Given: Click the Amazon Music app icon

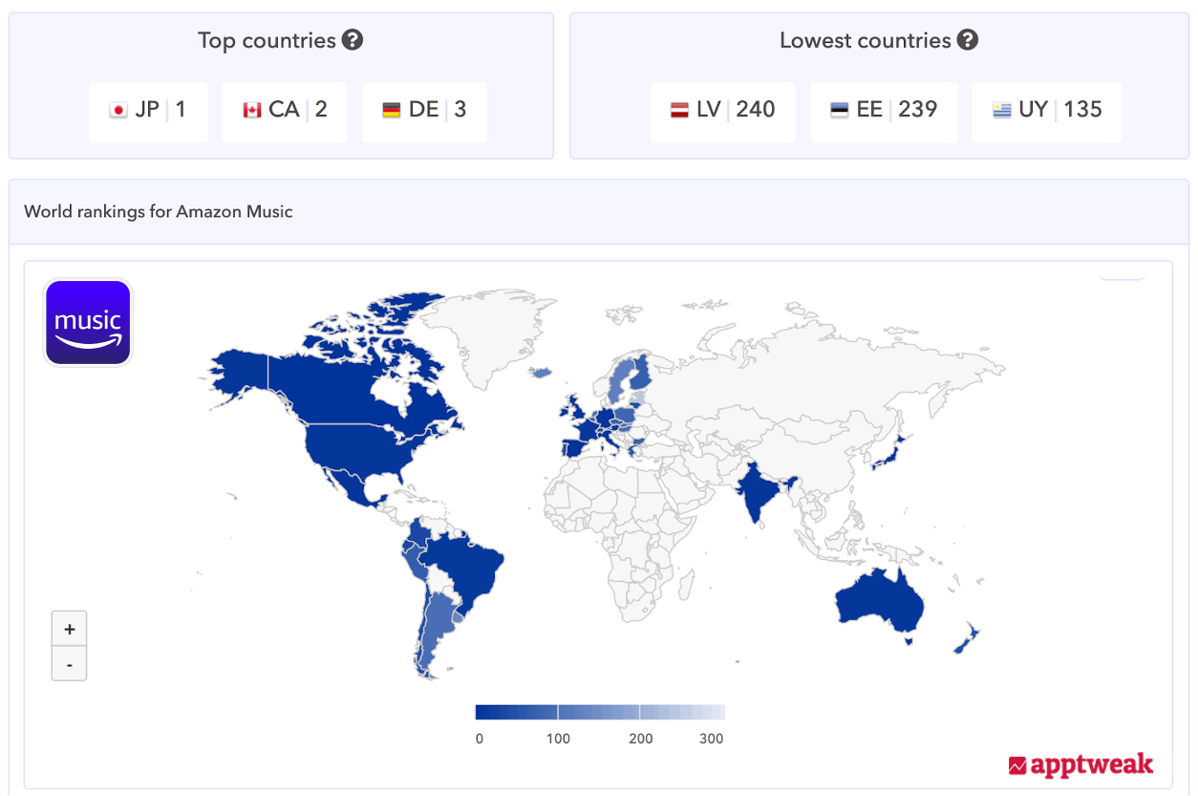Looking at the screenshot, I should [x=88, y=323].
